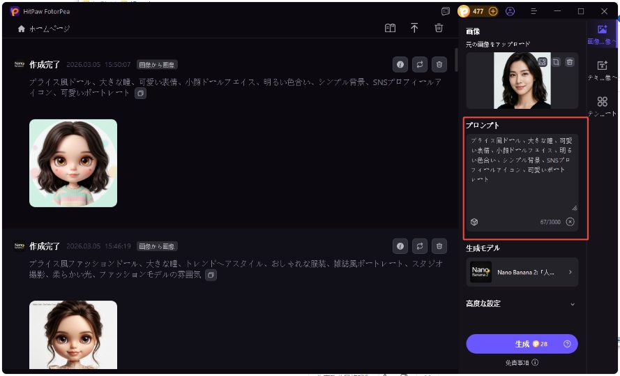Open the pastel doll result thumbnail
Screen dimensions: 620x376
[73, 163]
